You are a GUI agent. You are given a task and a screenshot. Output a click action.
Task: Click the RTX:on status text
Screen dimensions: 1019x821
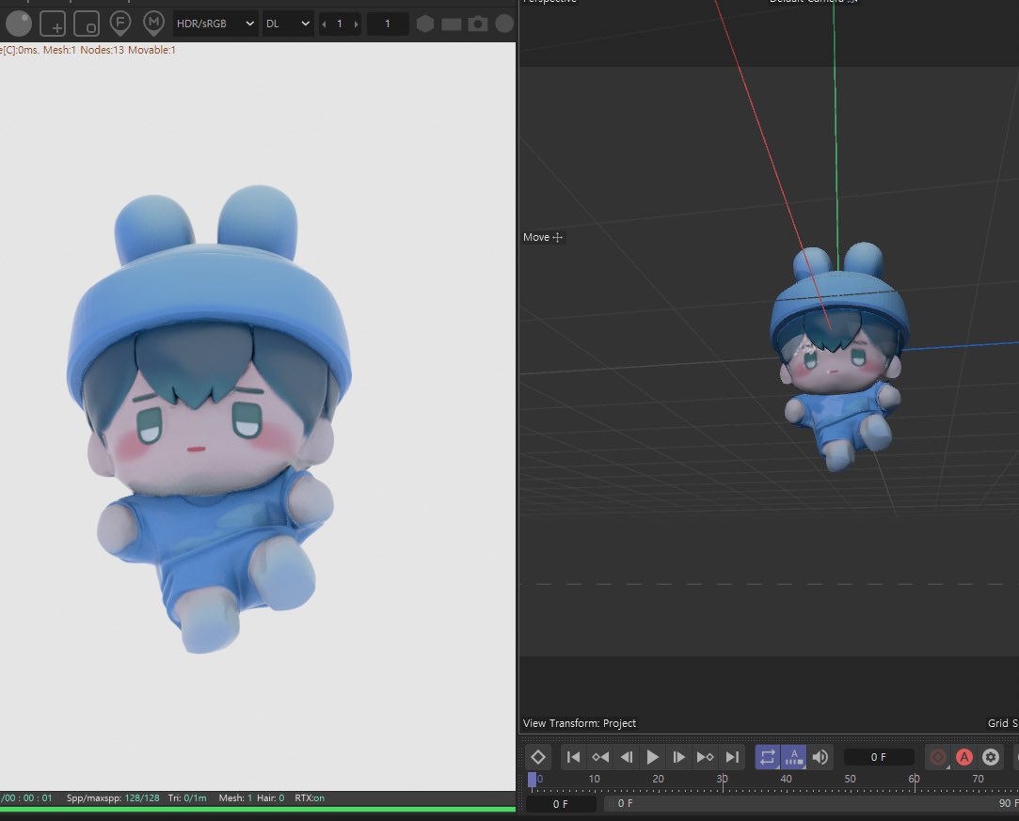pyautogui.click(x=310, y=797)
